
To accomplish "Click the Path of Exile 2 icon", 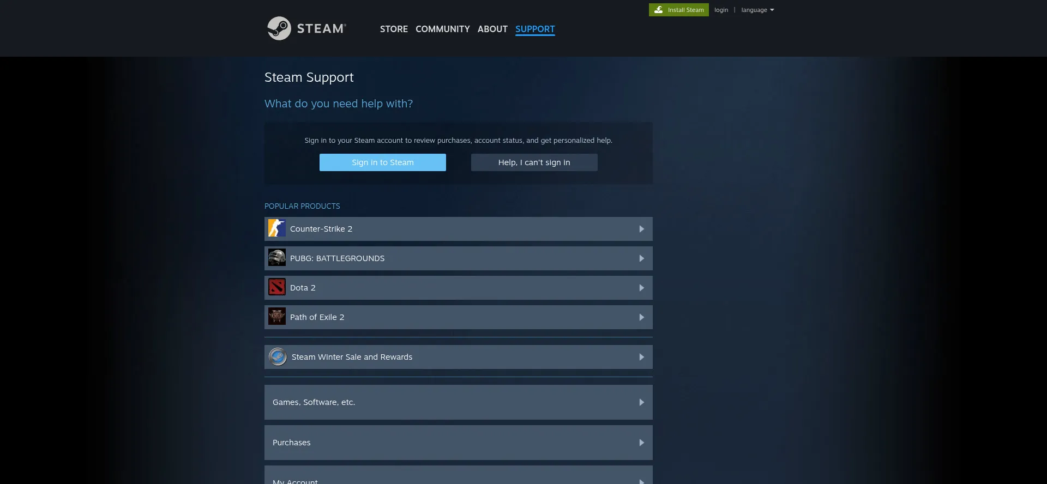I will point(277,317).
